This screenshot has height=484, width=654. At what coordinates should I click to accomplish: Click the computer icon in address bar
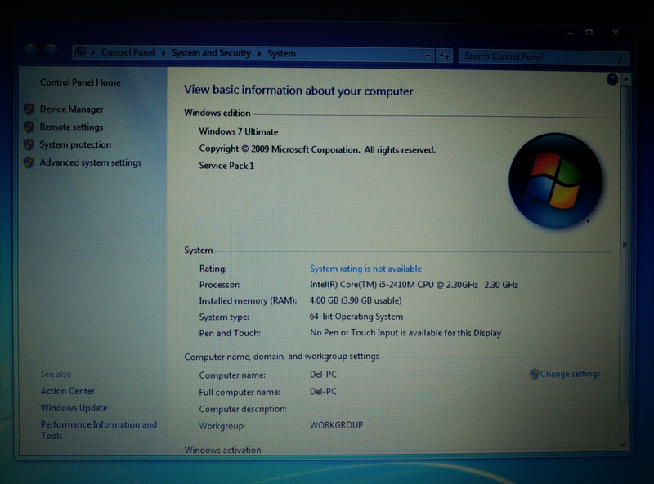(x=79, y=52)
